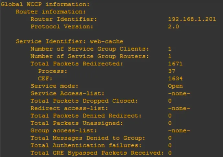Click the 'Service Identifier: web-cache' line
The image size is (223, 157).
(x=70, y=41)
